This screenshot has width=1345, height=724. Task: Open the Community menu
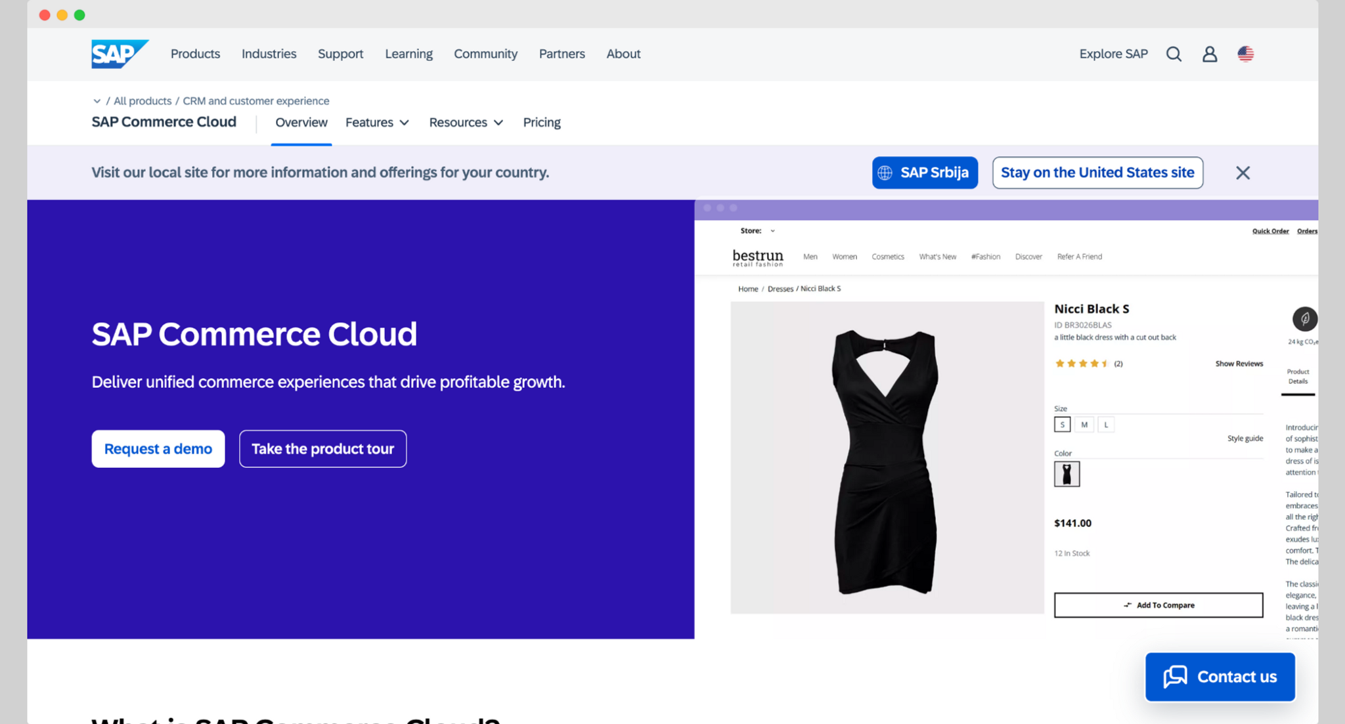tap(485, 54)
